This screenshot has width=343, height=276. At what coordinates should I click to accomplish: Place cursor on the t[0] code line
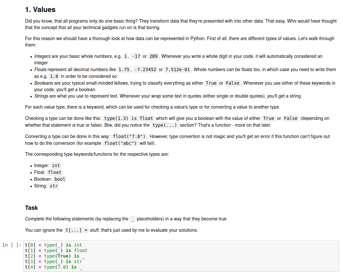click(53, 245)
